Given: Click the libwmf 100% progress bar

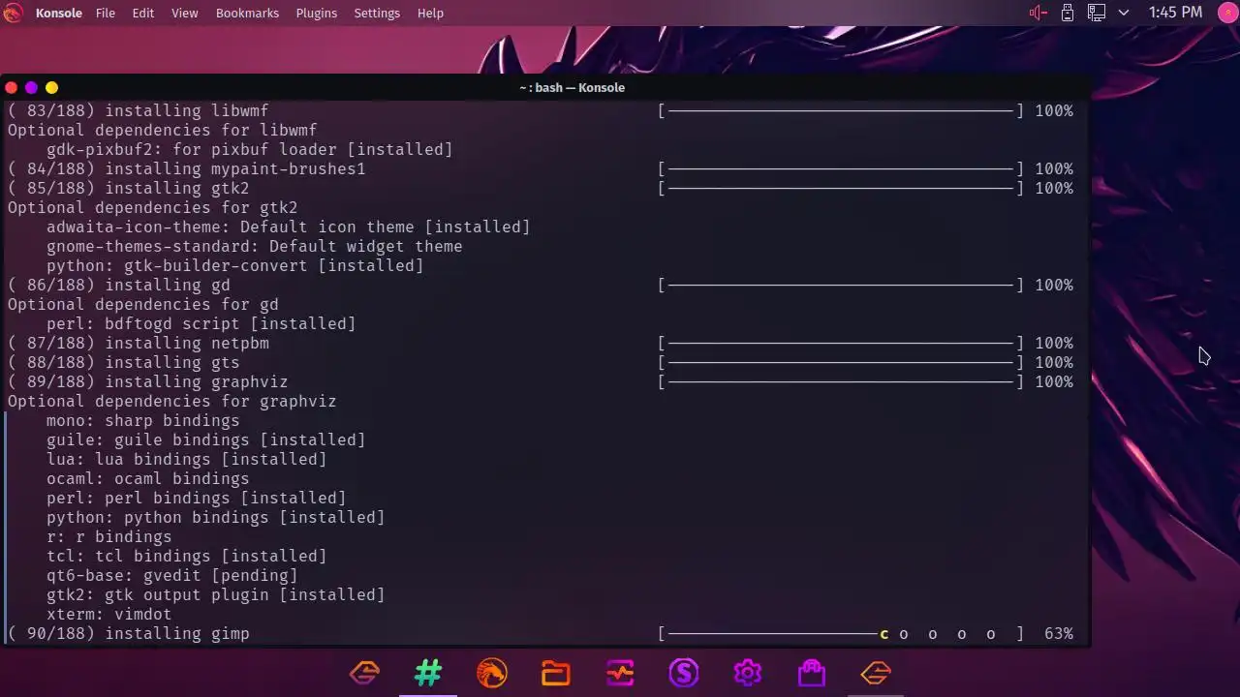Looking at the screenshot, I should click(x=841, y=110).
